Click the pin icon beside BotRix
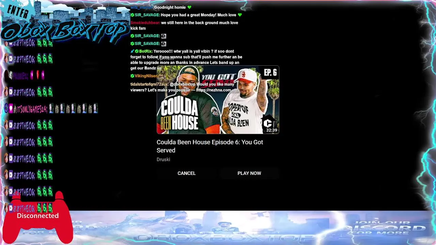 tap(132, 51)
